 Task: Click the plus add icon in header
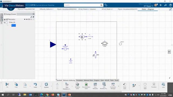161,5
